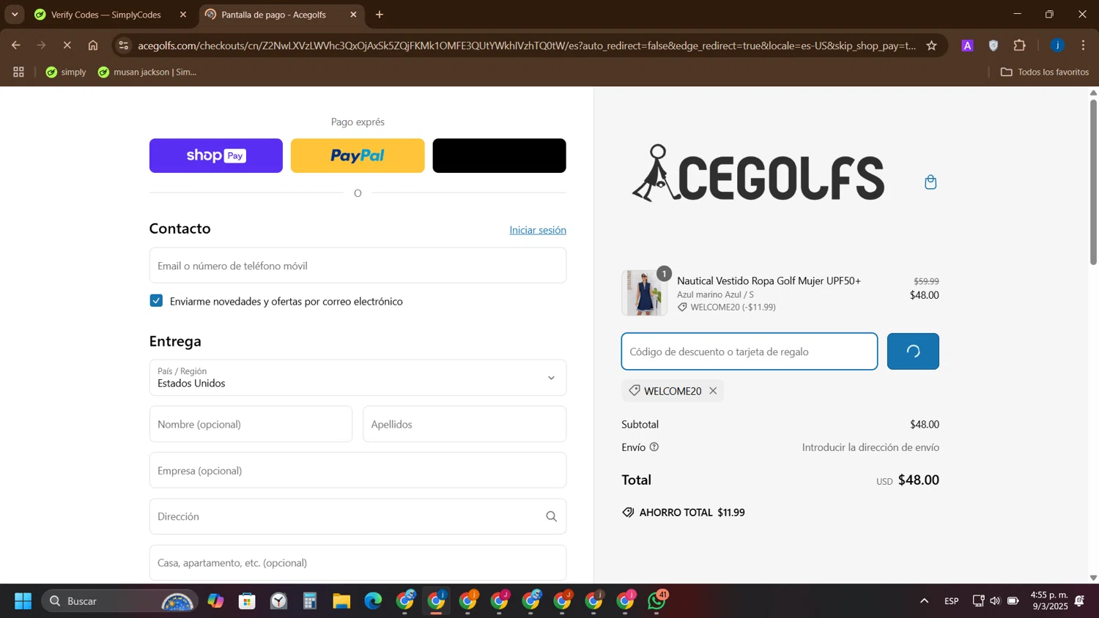Focus Dirección field

[358, 517]
